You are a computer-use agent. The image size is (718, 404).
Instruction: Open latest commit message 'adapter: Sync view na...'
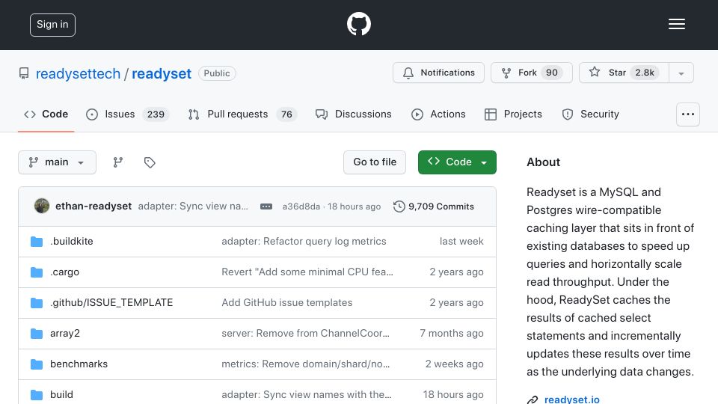click(x=193, y=206)
